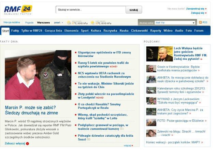Click the więcej link below headlines list
This screenshot has height=153, width=215.
coord(128,146)
